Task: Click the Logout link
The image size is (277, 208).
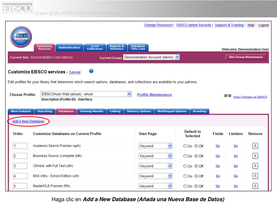Action: pos(263,25)
